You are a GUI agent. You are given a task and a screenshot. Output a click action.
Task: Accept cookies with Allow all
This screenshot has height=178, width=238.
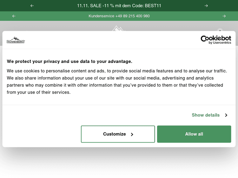pyautogui.click(x=194, y=134)
